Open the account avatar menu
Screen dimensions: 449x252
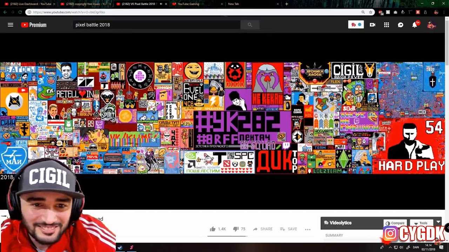tap(431, 25)
